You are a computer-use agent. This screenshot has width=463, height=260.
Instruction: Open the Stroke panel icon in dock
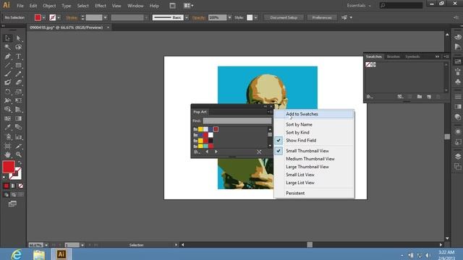[458, 96]
